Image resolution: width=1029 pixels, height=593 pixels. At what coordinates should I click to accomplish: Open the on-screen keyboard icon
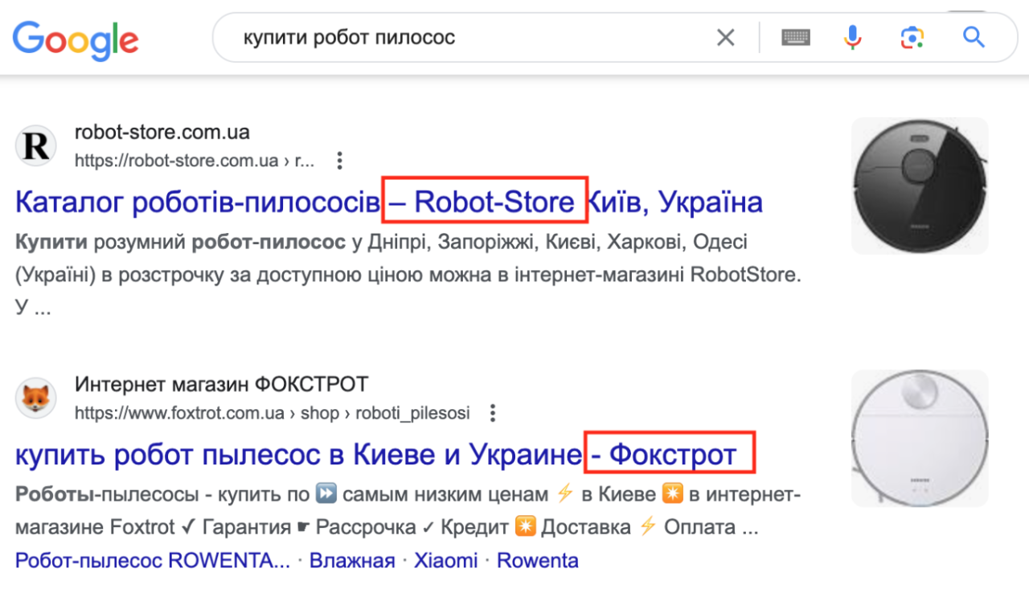point(795,37)
